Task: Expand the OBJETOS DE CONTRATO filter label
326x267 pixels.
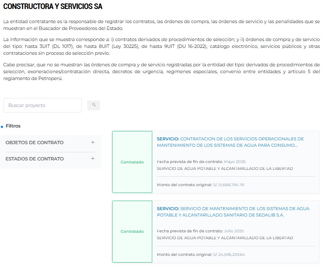Action: 34,142
